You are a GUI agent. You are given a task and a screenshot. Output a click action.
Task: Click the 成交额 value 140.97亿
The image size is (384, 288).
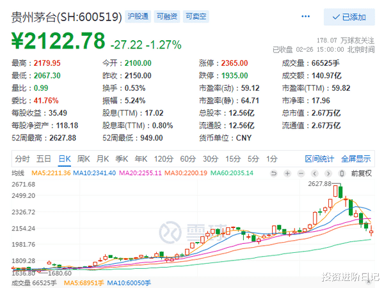326,76
